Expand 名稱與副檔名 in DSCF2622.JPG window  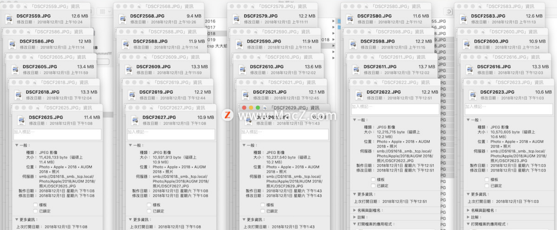[x=354, y=210]
